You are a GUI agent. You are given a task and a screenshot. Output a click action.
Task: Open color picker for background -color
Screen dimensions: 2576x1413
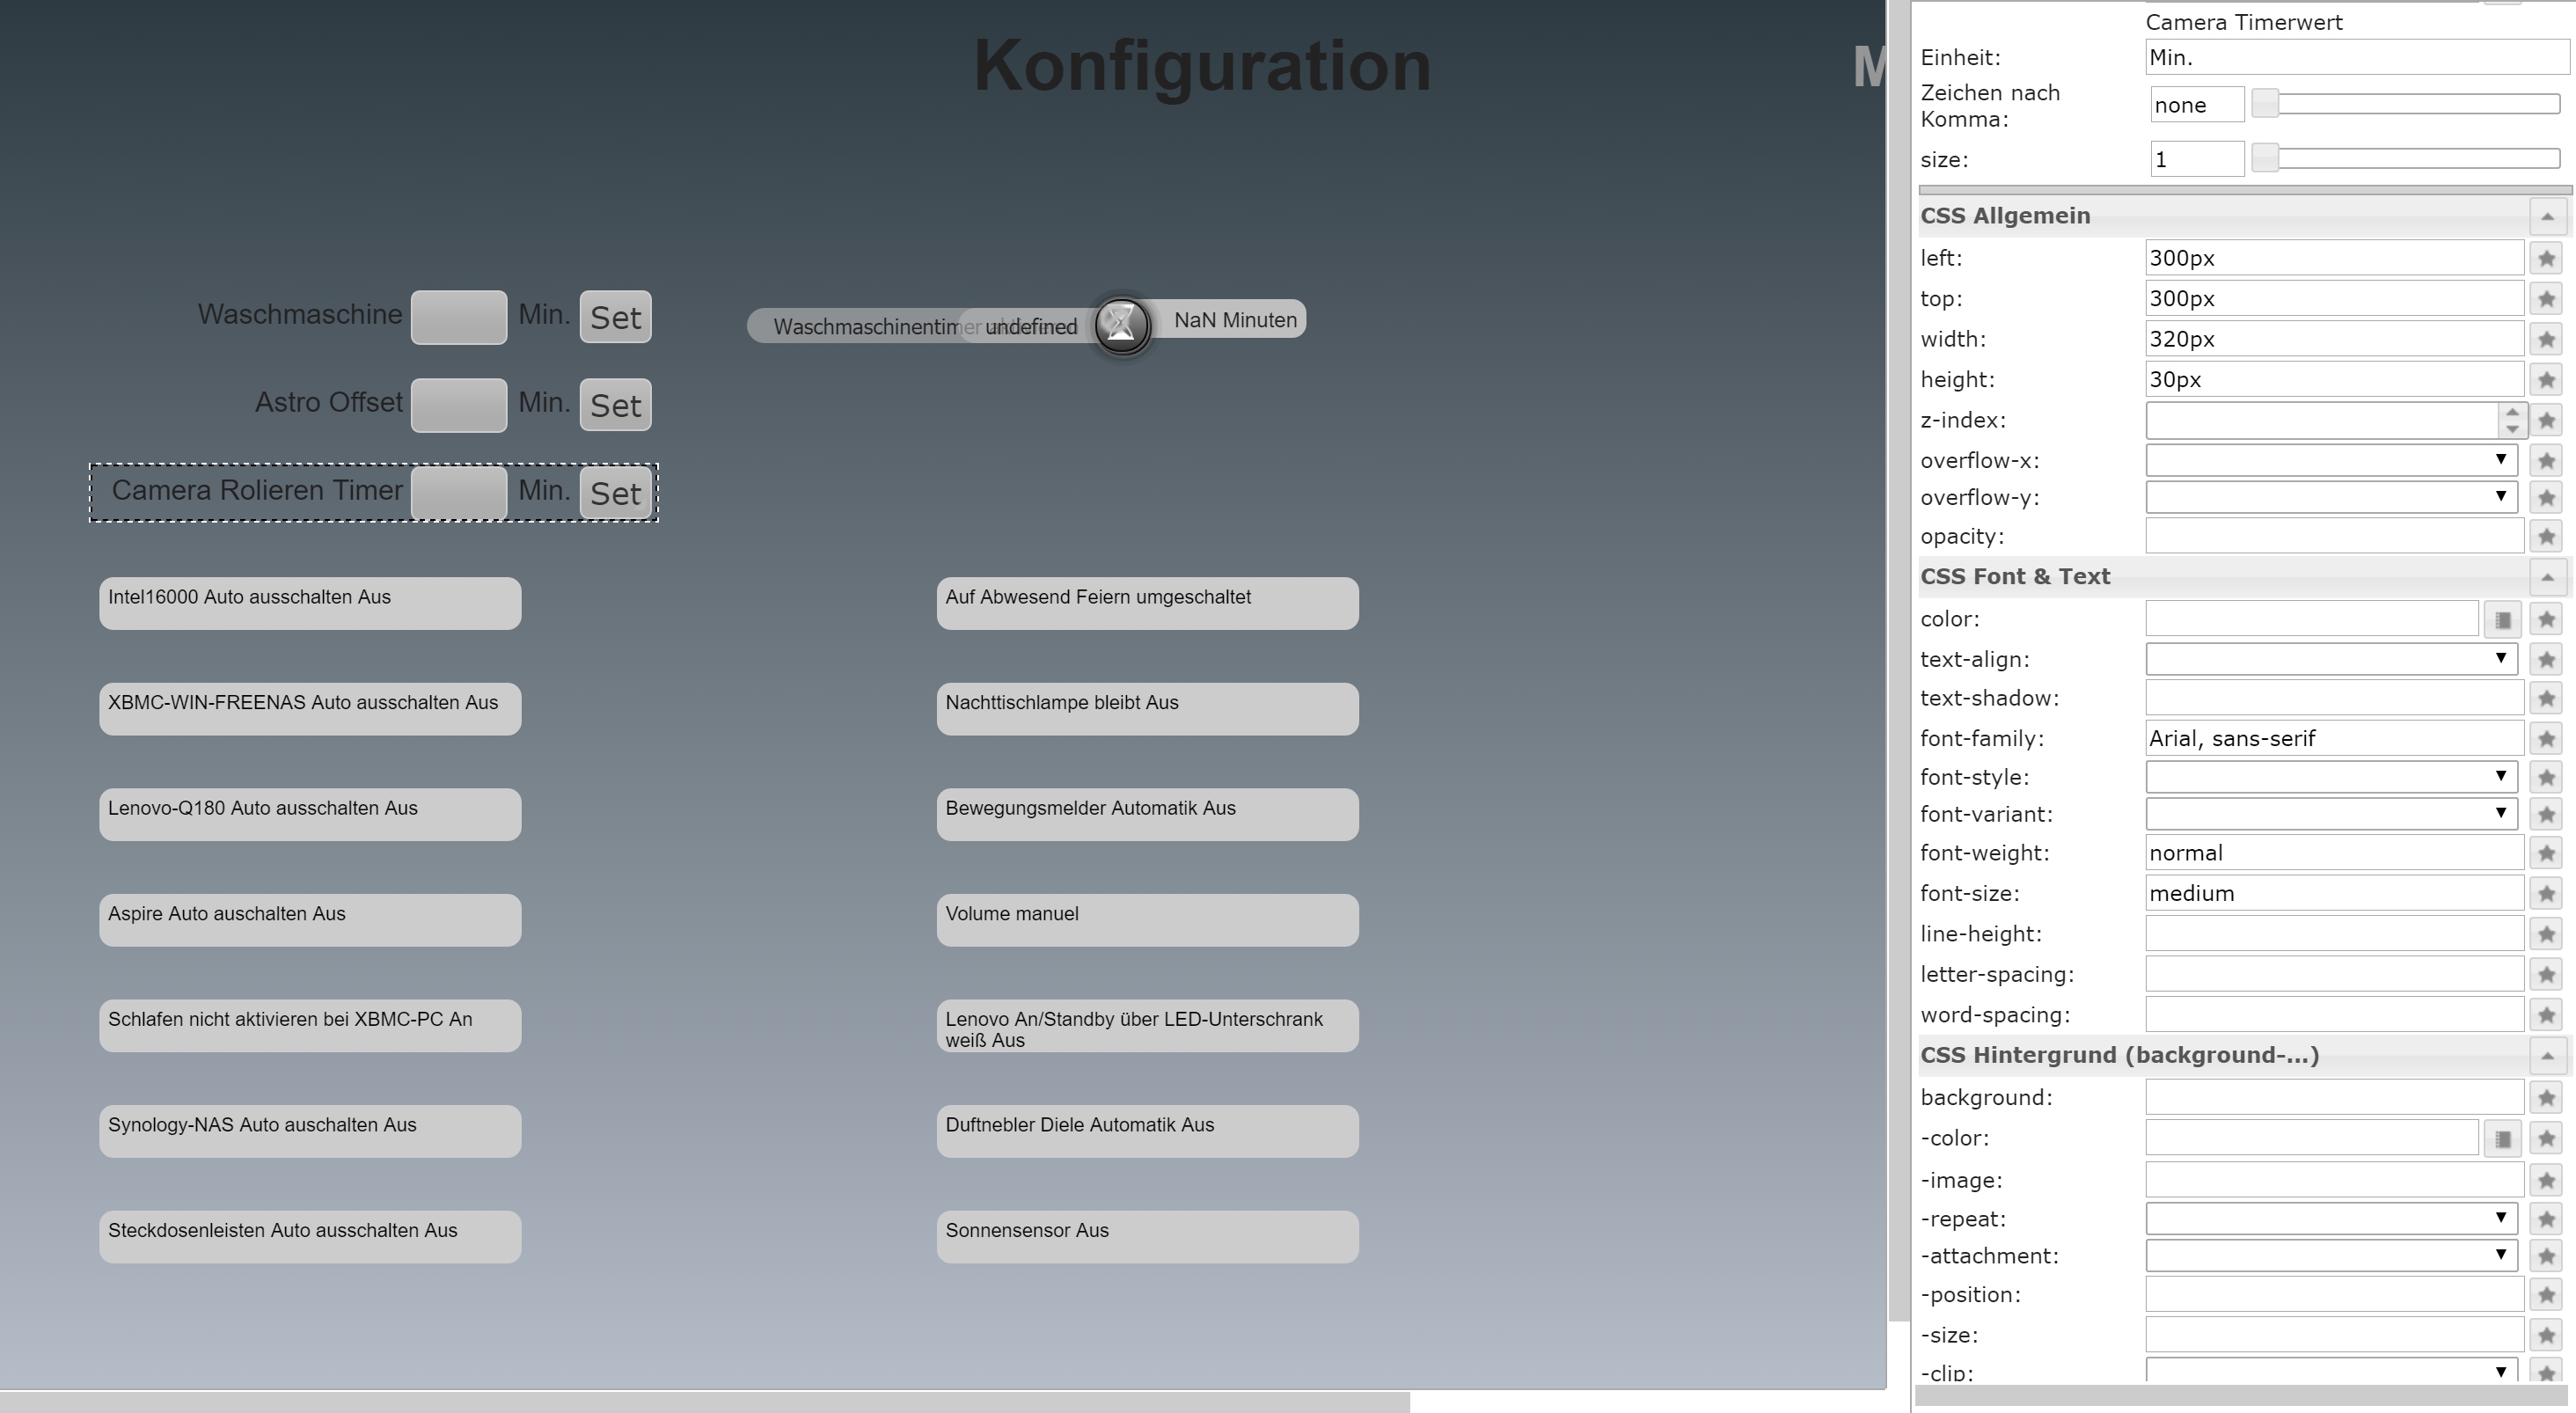(2502, 1139)
